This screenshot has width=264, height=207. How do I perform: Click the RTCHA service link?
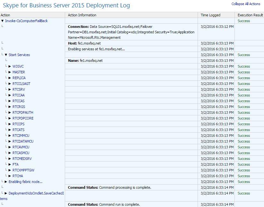point(18,176)
